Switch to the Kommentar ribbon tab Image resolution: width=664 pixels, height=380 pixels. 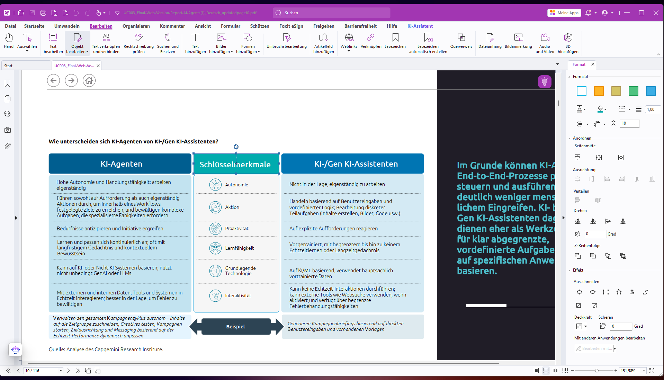click(x=172, y=26)
